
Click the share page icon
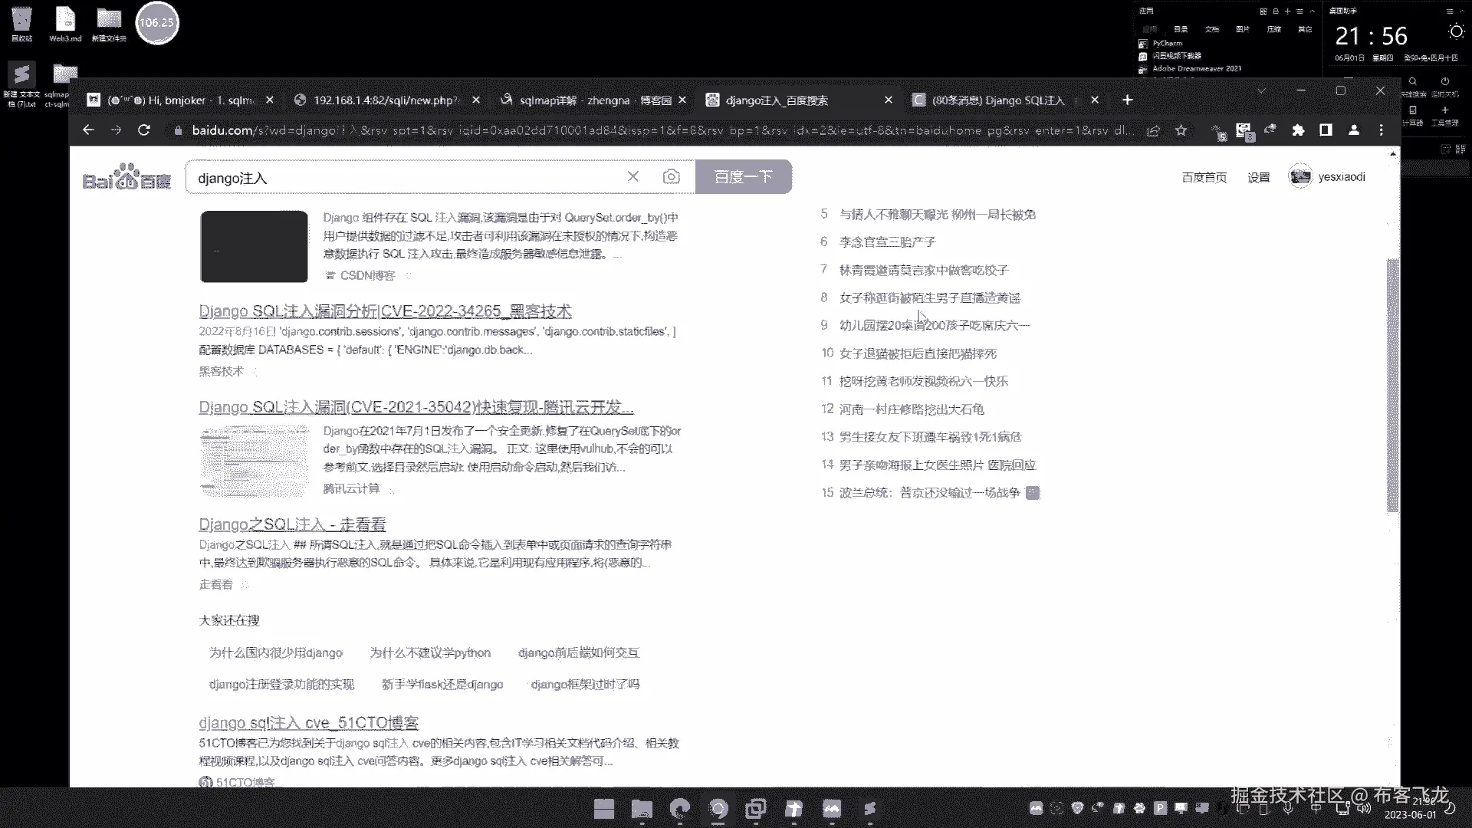[1153, 130]
